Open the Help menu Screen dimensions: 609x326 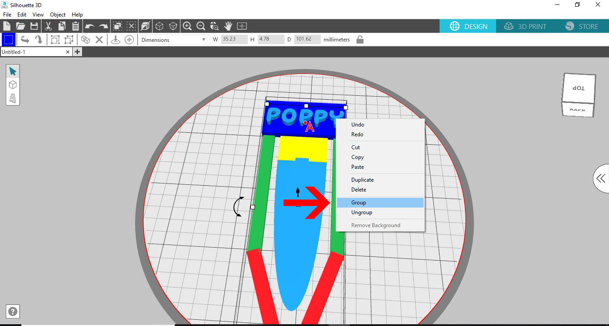pos(78,15)
